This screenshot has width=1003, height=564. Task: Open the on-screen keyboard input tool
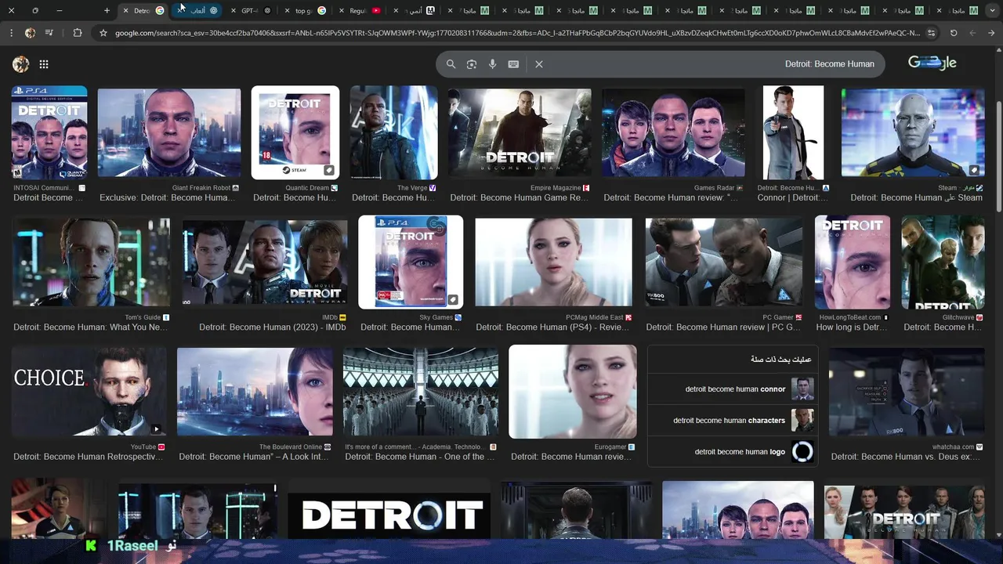point(513,64)
